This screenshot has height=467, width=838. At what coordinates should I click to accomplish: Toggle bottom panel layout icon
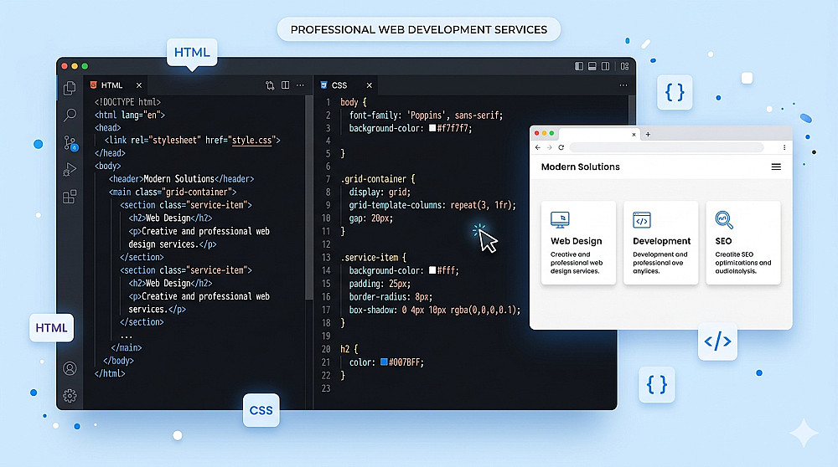pyautogui.click(x=592, y=66)
